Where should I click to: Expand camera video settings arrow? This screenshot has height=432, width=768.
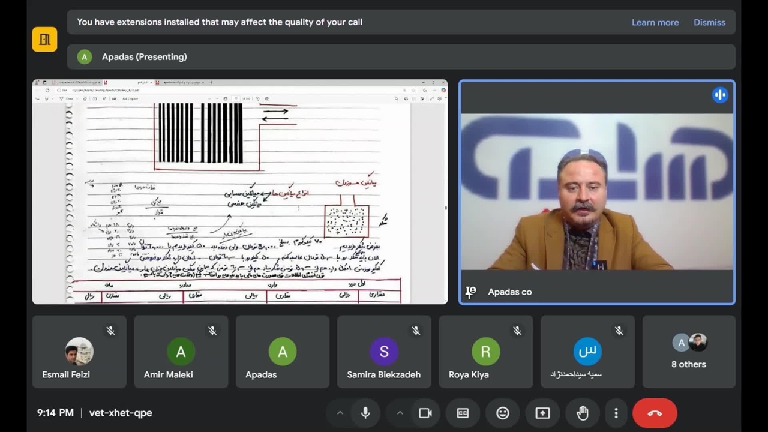point(400,413)
